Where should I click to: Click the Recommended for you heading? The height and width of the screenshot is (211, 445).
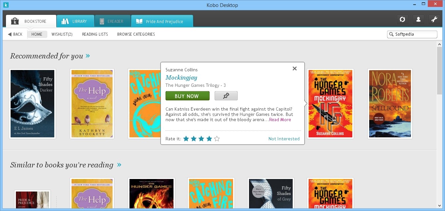click(x=47, y=56)
